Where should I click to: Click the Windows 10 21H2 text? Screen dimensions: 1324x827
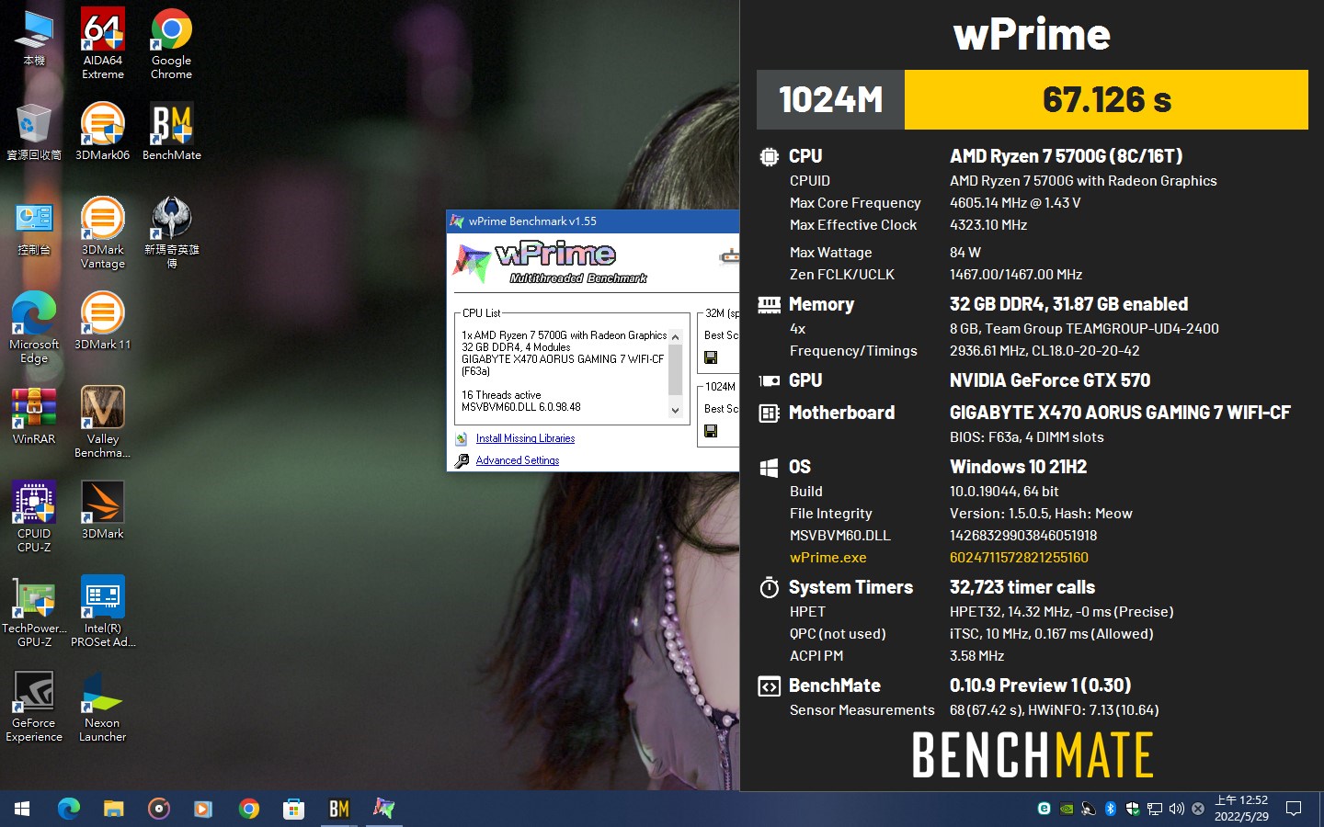pyautogui.click(x=1018, y=467)
